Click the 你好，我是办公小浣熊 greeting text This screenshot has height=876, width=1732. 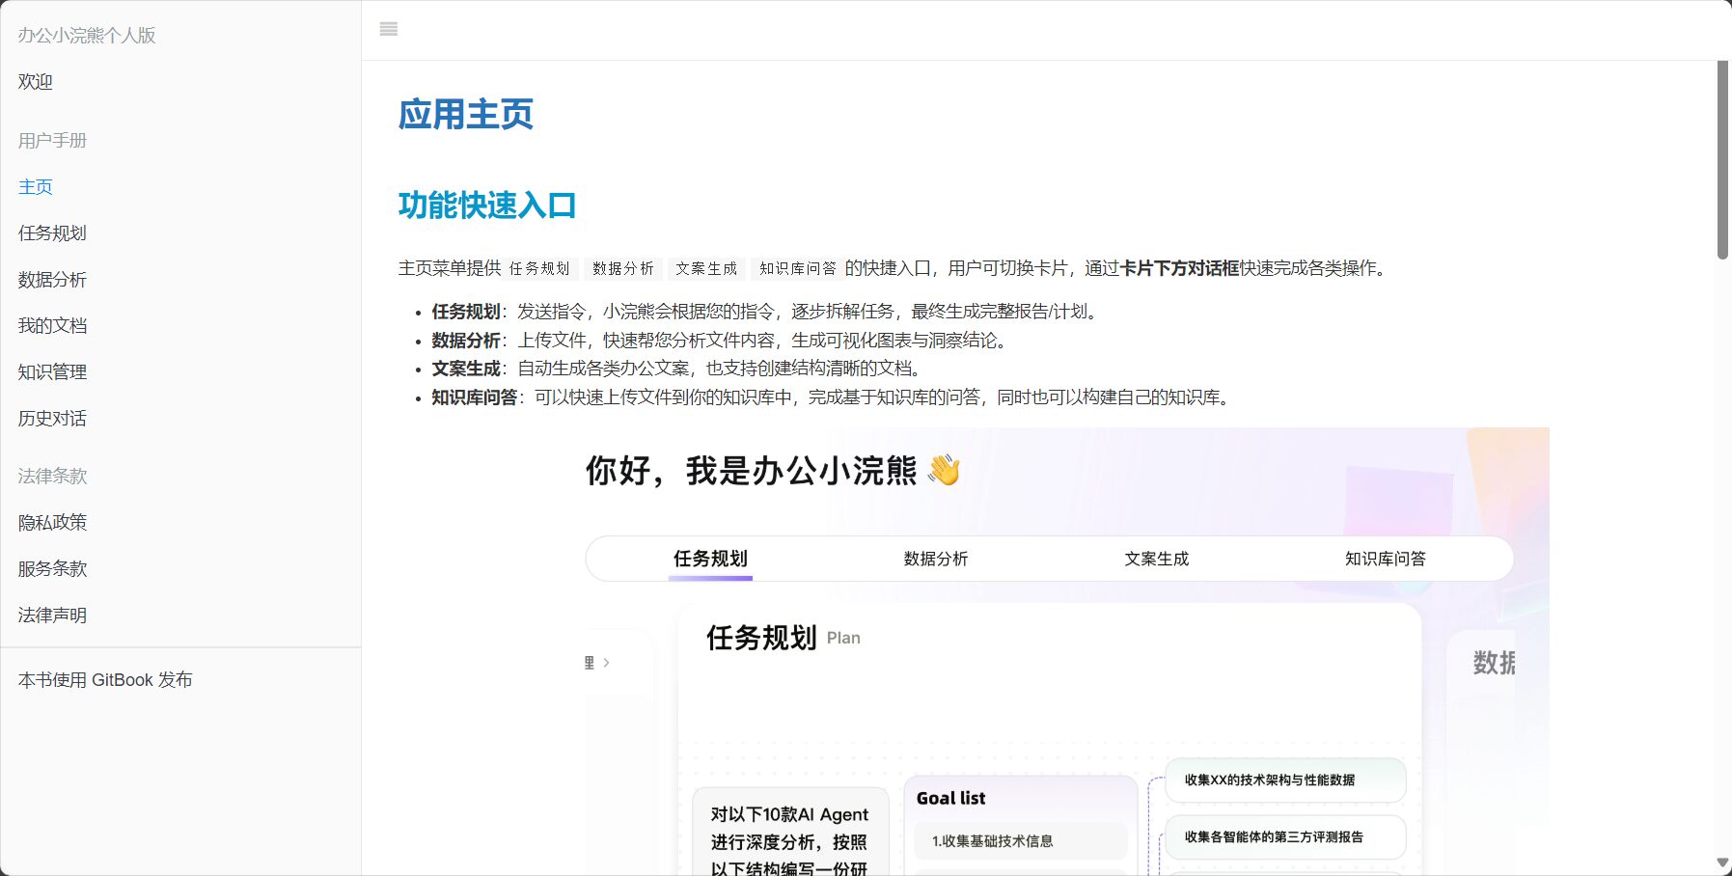point(751,471)
